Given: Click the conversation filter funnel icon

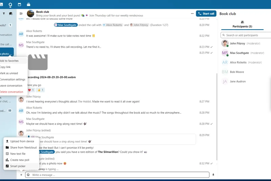Looking at the screenshot, I should tap(4, 14).
